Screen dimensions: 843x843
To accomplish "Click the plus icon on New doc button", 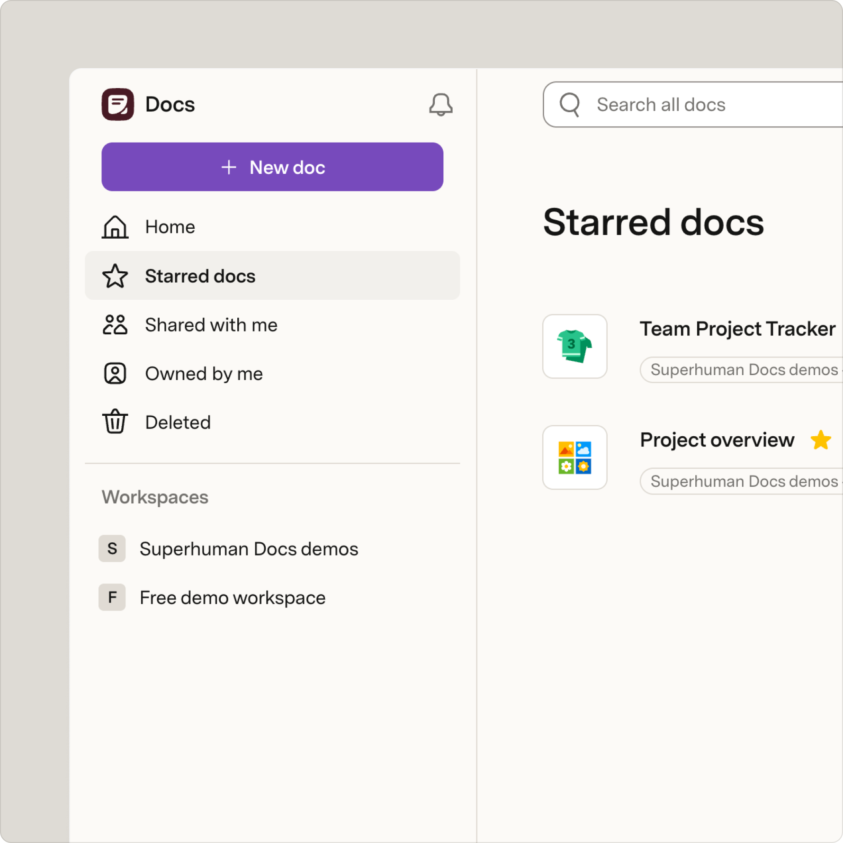I will point(229,167).
